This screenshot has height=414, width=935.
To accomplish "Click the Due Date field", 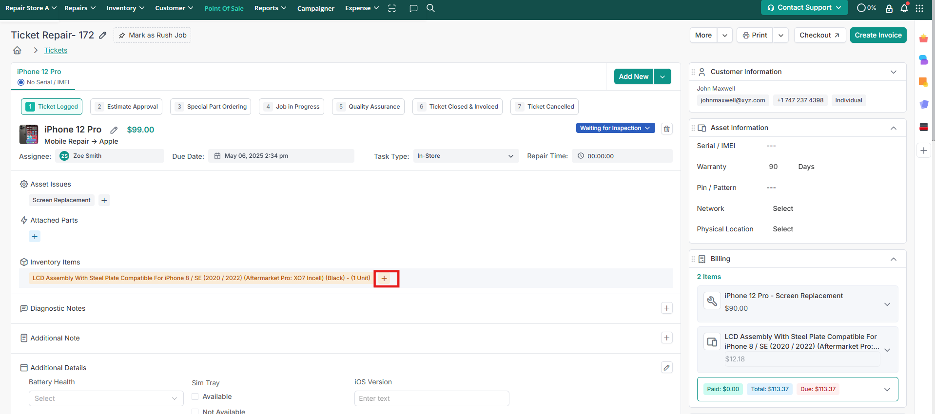I will pos(281,156).
